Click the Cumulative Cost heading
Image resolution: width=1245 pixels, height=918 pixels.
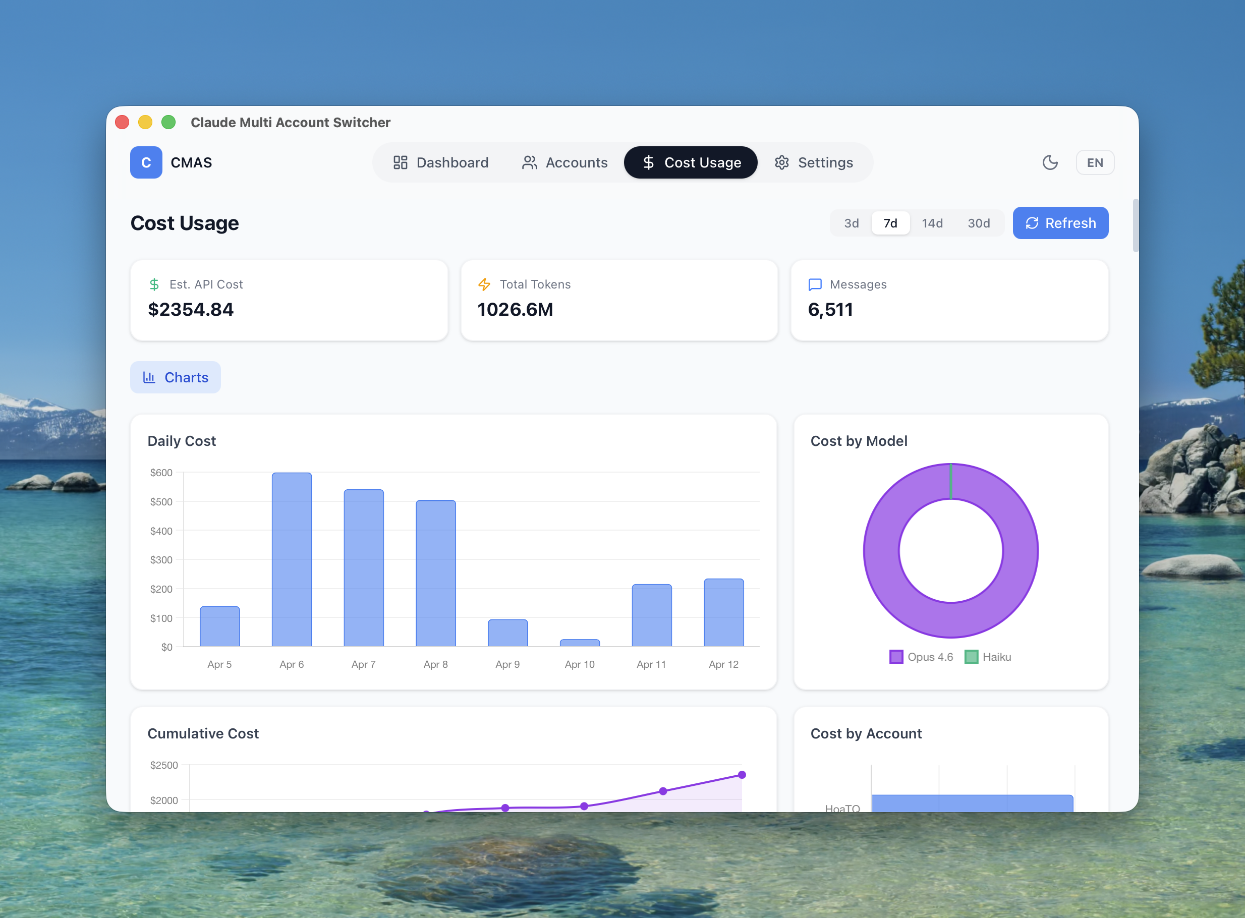click(x=203, y=733)
